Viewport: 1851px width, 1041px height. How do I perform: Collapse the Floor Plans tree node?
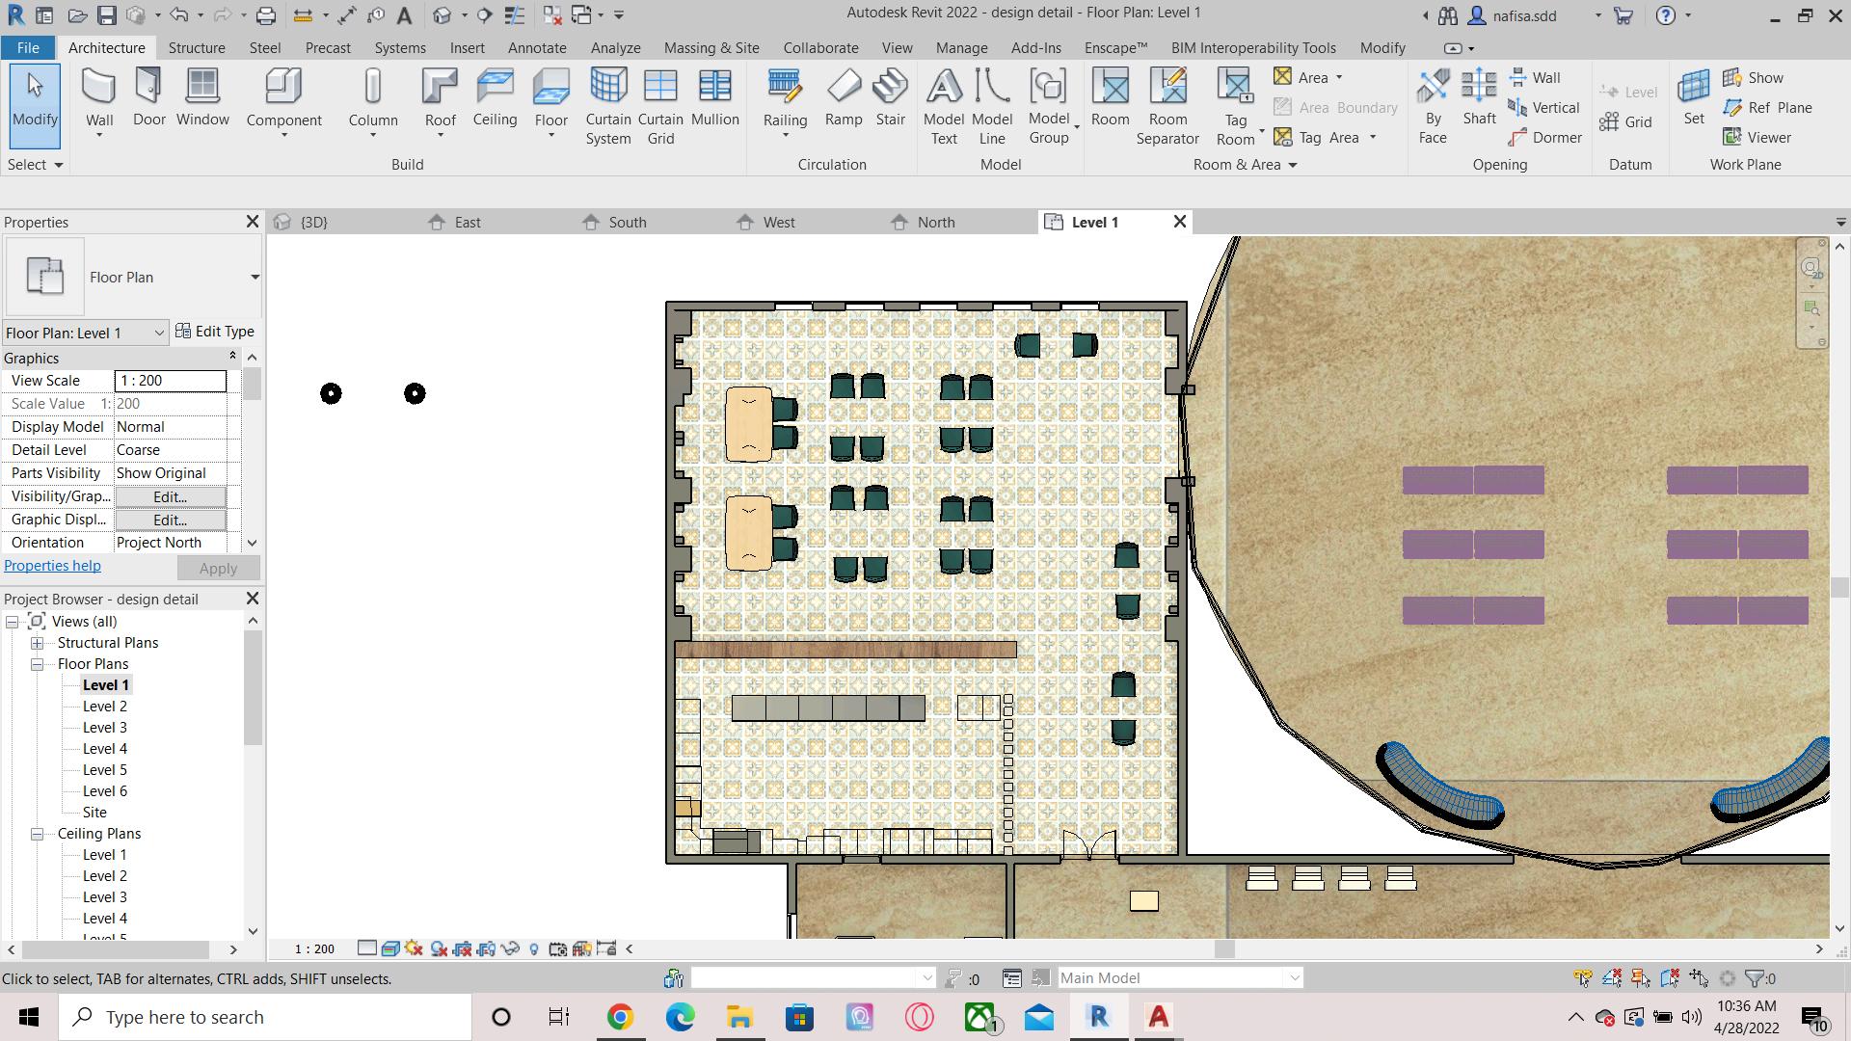pos(37,664)
